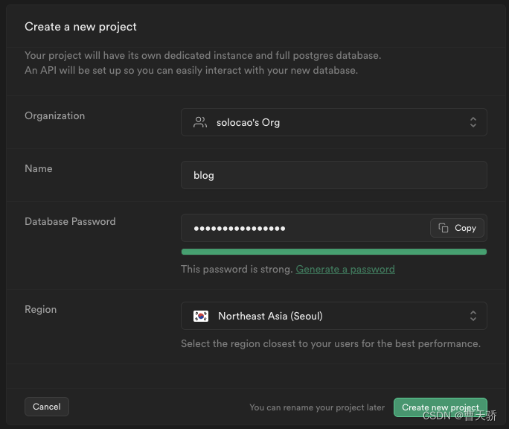Click the 'Region' label
This screenshot has width=509, height=429.
pos(41,309)
